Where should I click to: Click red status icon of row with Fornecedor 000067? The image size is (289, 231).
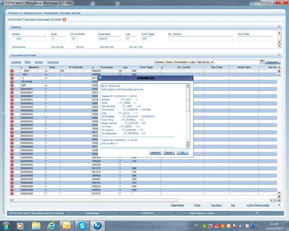click(12, 179)
